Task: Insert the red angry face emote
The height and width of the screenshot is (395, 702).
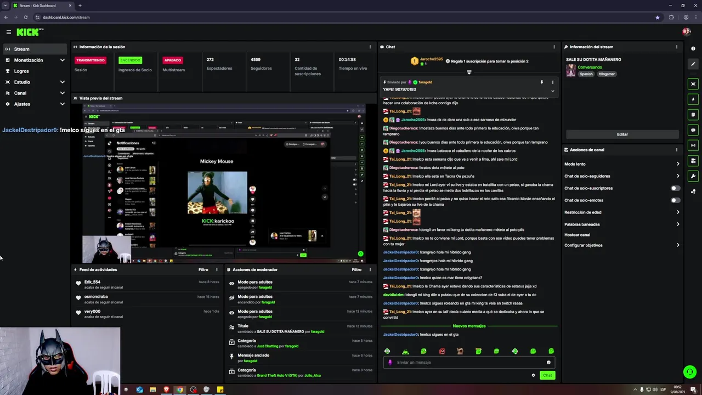Action: [x=442, y=351]
